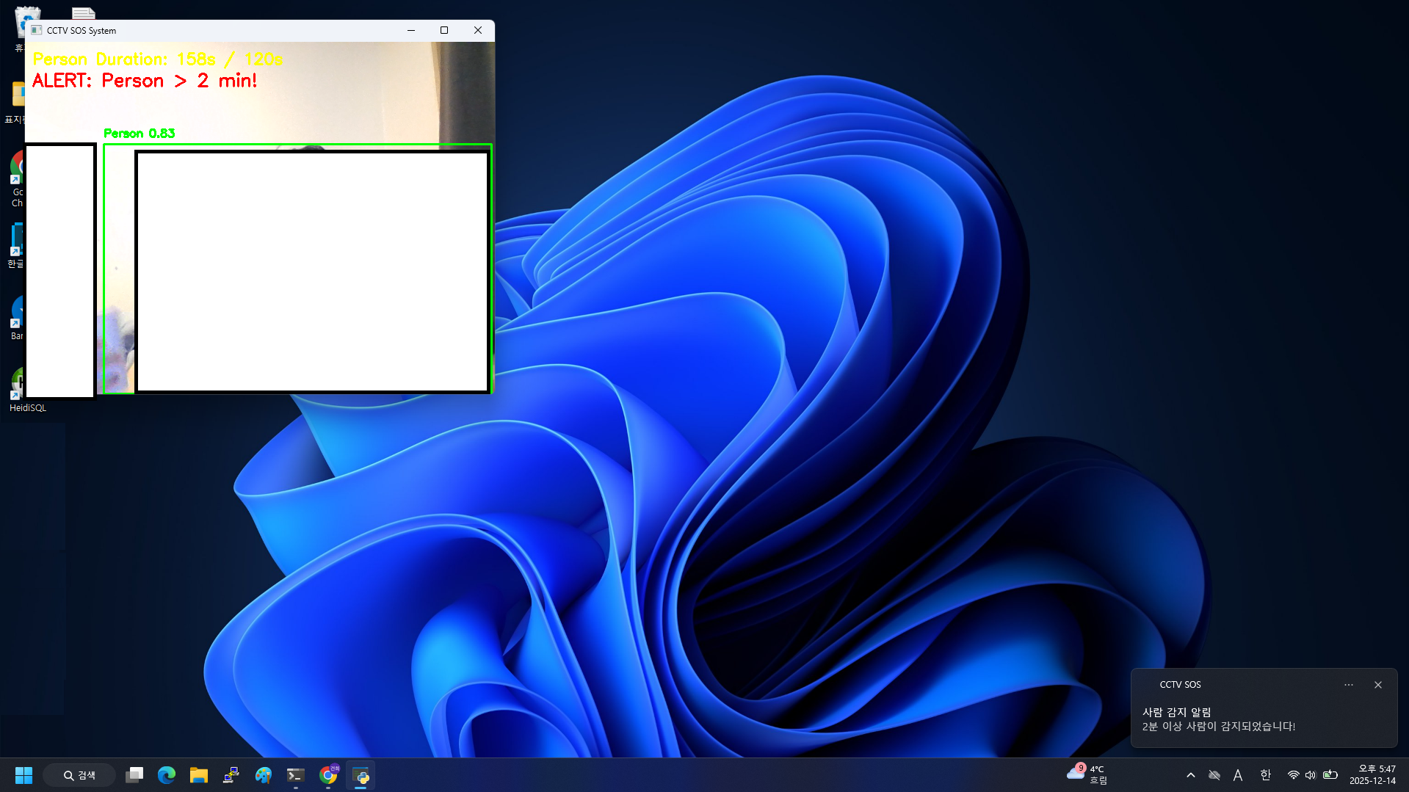
Task: Close the CCTV SOS System window
Action: 478,30
